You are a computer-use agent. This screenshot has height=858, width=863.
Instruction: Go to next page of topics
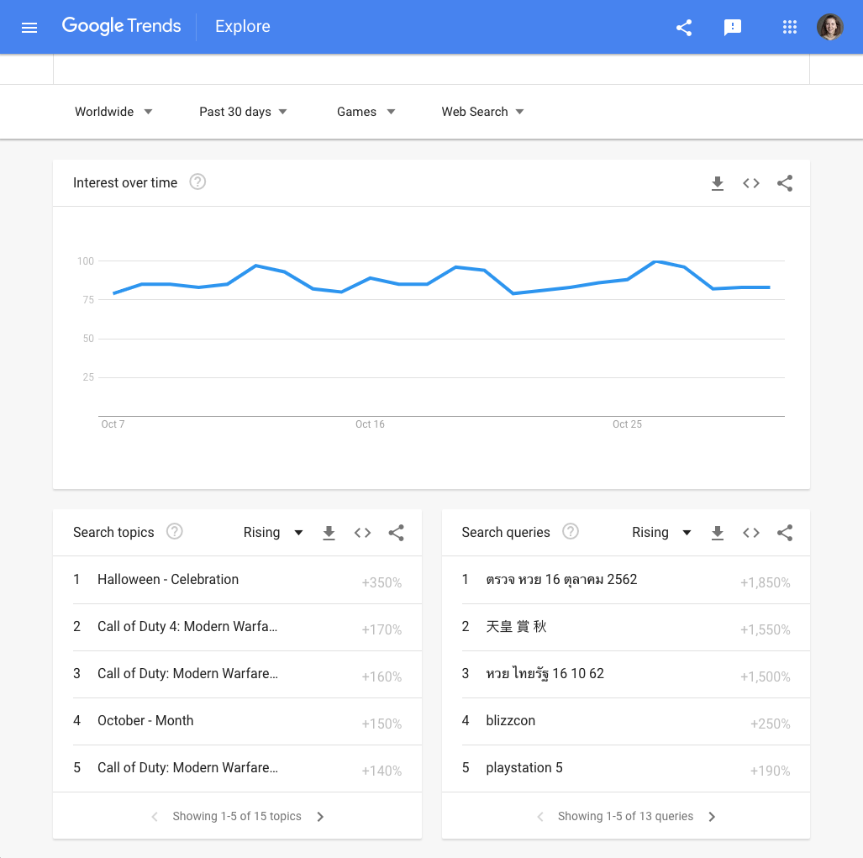tap(320, 817)
